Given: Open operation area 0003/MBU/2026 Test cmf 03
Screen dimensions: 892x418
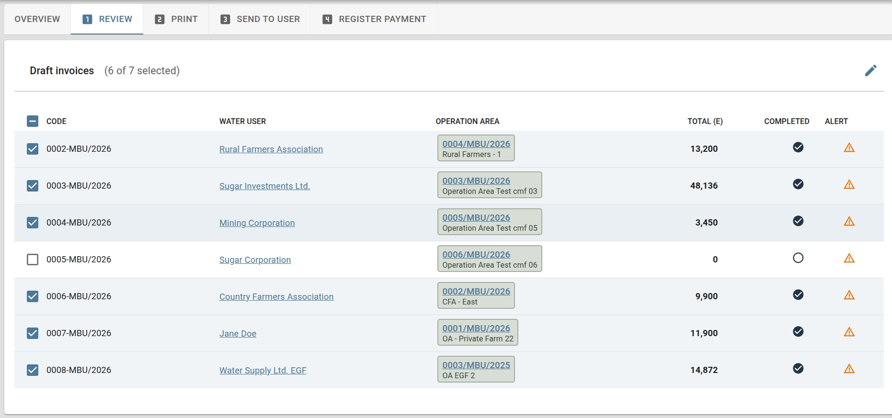Looking at the screenshot, I should click(x=490, y=185).
